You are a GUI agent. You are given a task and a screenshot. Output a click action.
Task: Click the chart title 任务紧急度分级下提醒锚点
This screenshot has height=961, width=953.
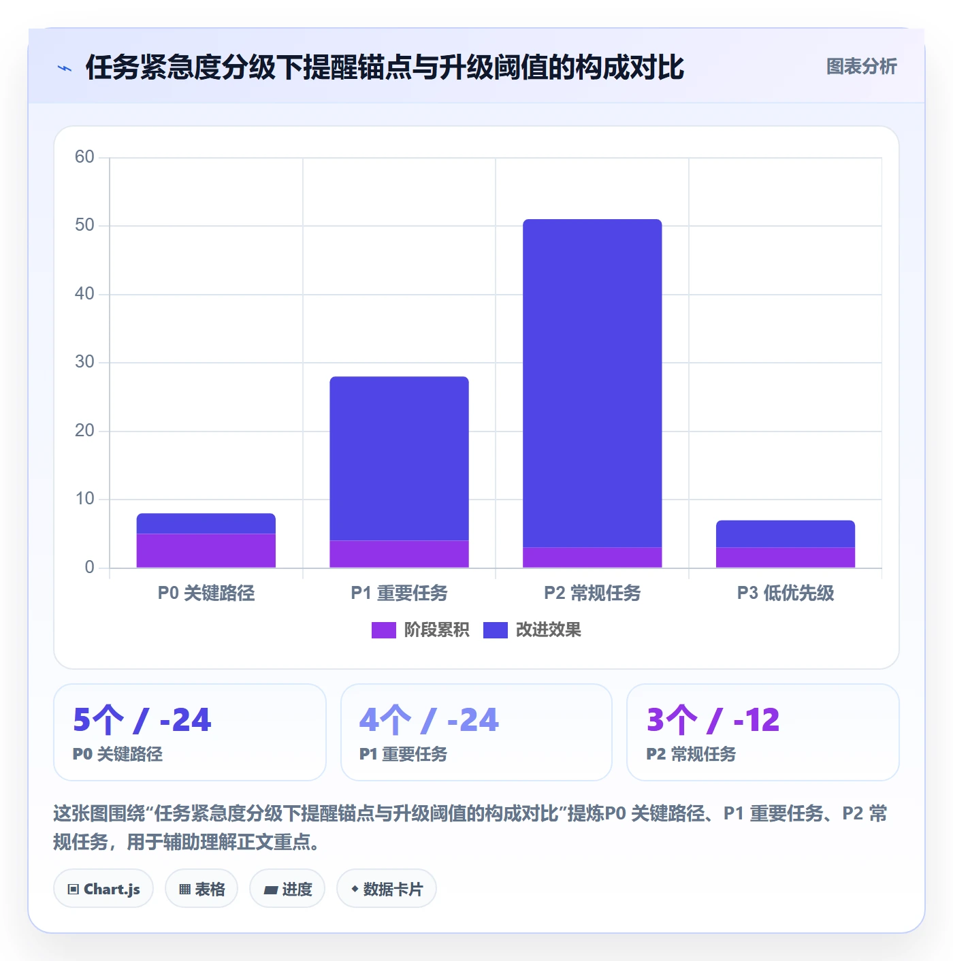coord(385,67)
